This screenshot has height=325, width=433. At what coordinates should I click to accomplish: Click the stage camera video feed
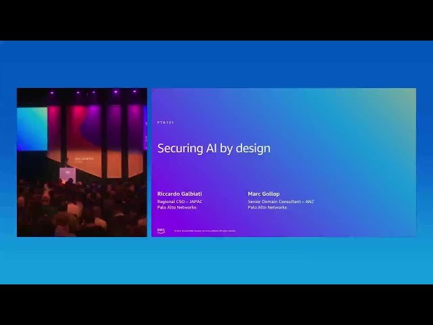tap(81, 162)
